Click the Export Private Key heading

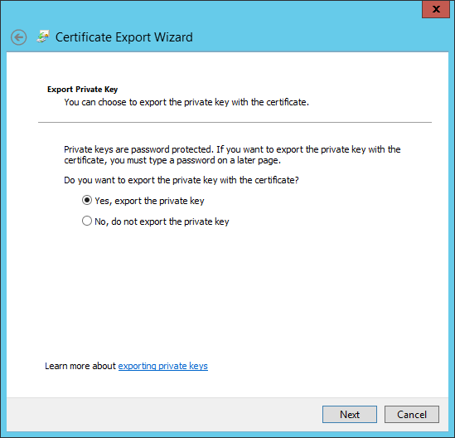click(82, 89)
